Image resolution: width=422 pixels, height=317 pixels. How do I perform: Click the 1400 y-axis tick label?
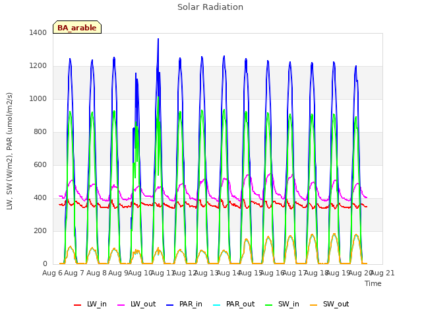click(x=38, y=33)
